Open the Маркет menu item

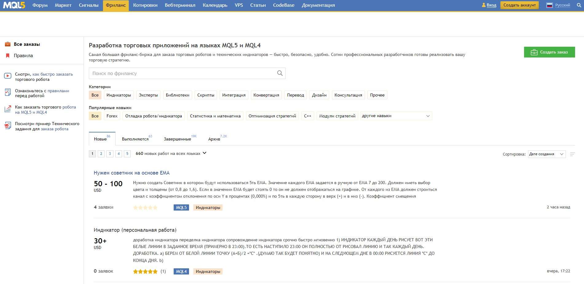(63, 5)
